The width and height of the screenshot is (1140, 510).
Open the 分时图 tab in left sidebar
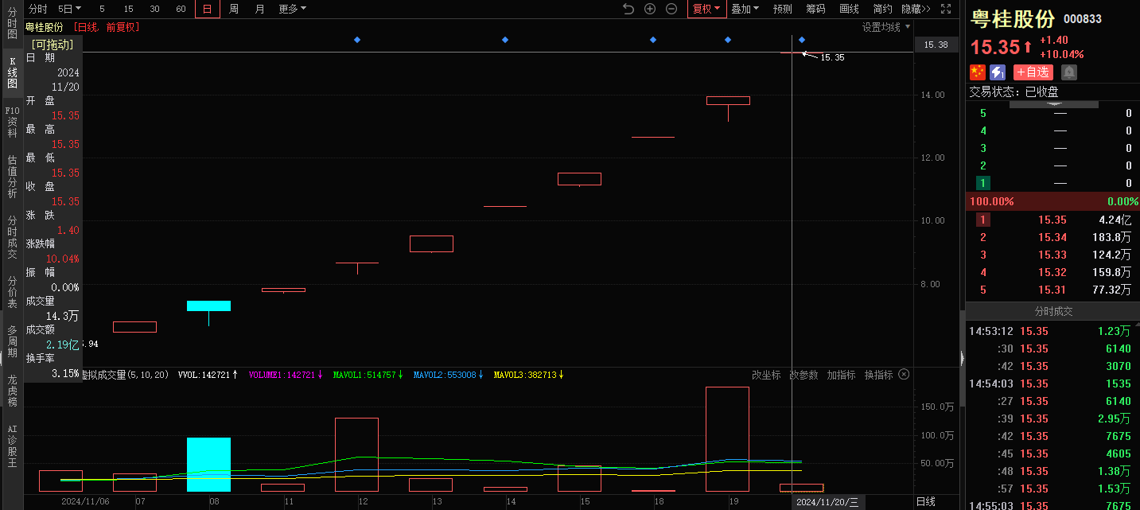pyautogui.click(x=12, y=24)
